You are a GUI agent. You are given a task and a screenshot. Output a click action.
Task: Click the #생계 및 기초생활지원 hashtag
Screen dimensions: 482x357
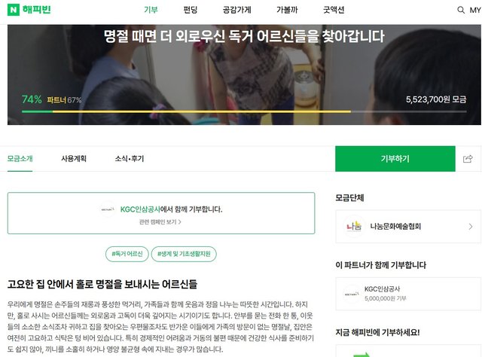(184, 254)
